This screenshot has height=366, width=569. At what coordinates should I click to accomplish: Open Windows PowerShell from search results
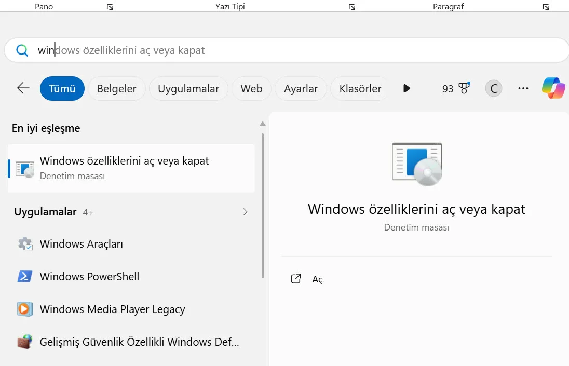click(x=89, y=276)
